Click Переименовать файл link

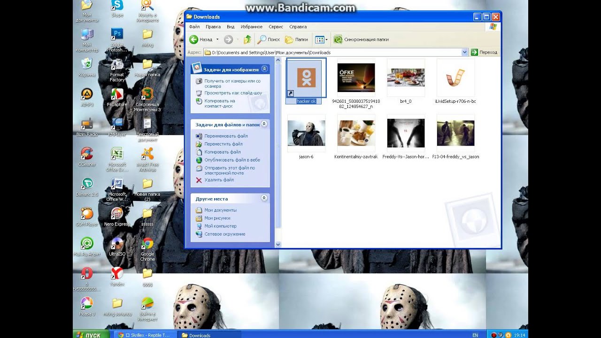pos(226,136)
